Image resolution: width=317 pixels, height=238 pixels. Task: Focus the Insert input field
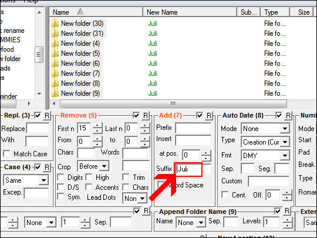193,140
